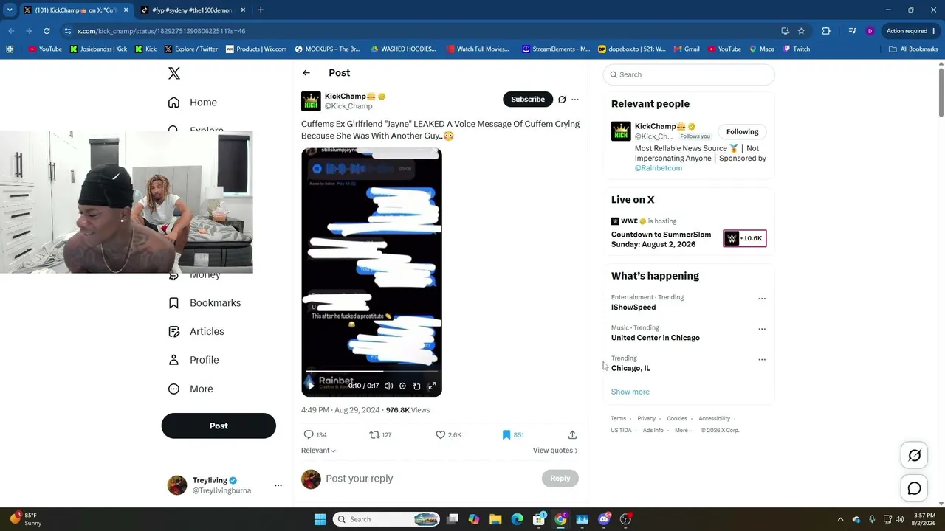This screenshot has height=531, width=945.
Task: Open the floating Grok button
Action: [x=914, y=456]
